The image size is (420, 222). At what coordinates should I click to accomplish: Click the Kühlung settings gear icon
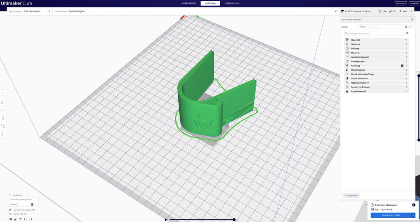click(402, 66)
